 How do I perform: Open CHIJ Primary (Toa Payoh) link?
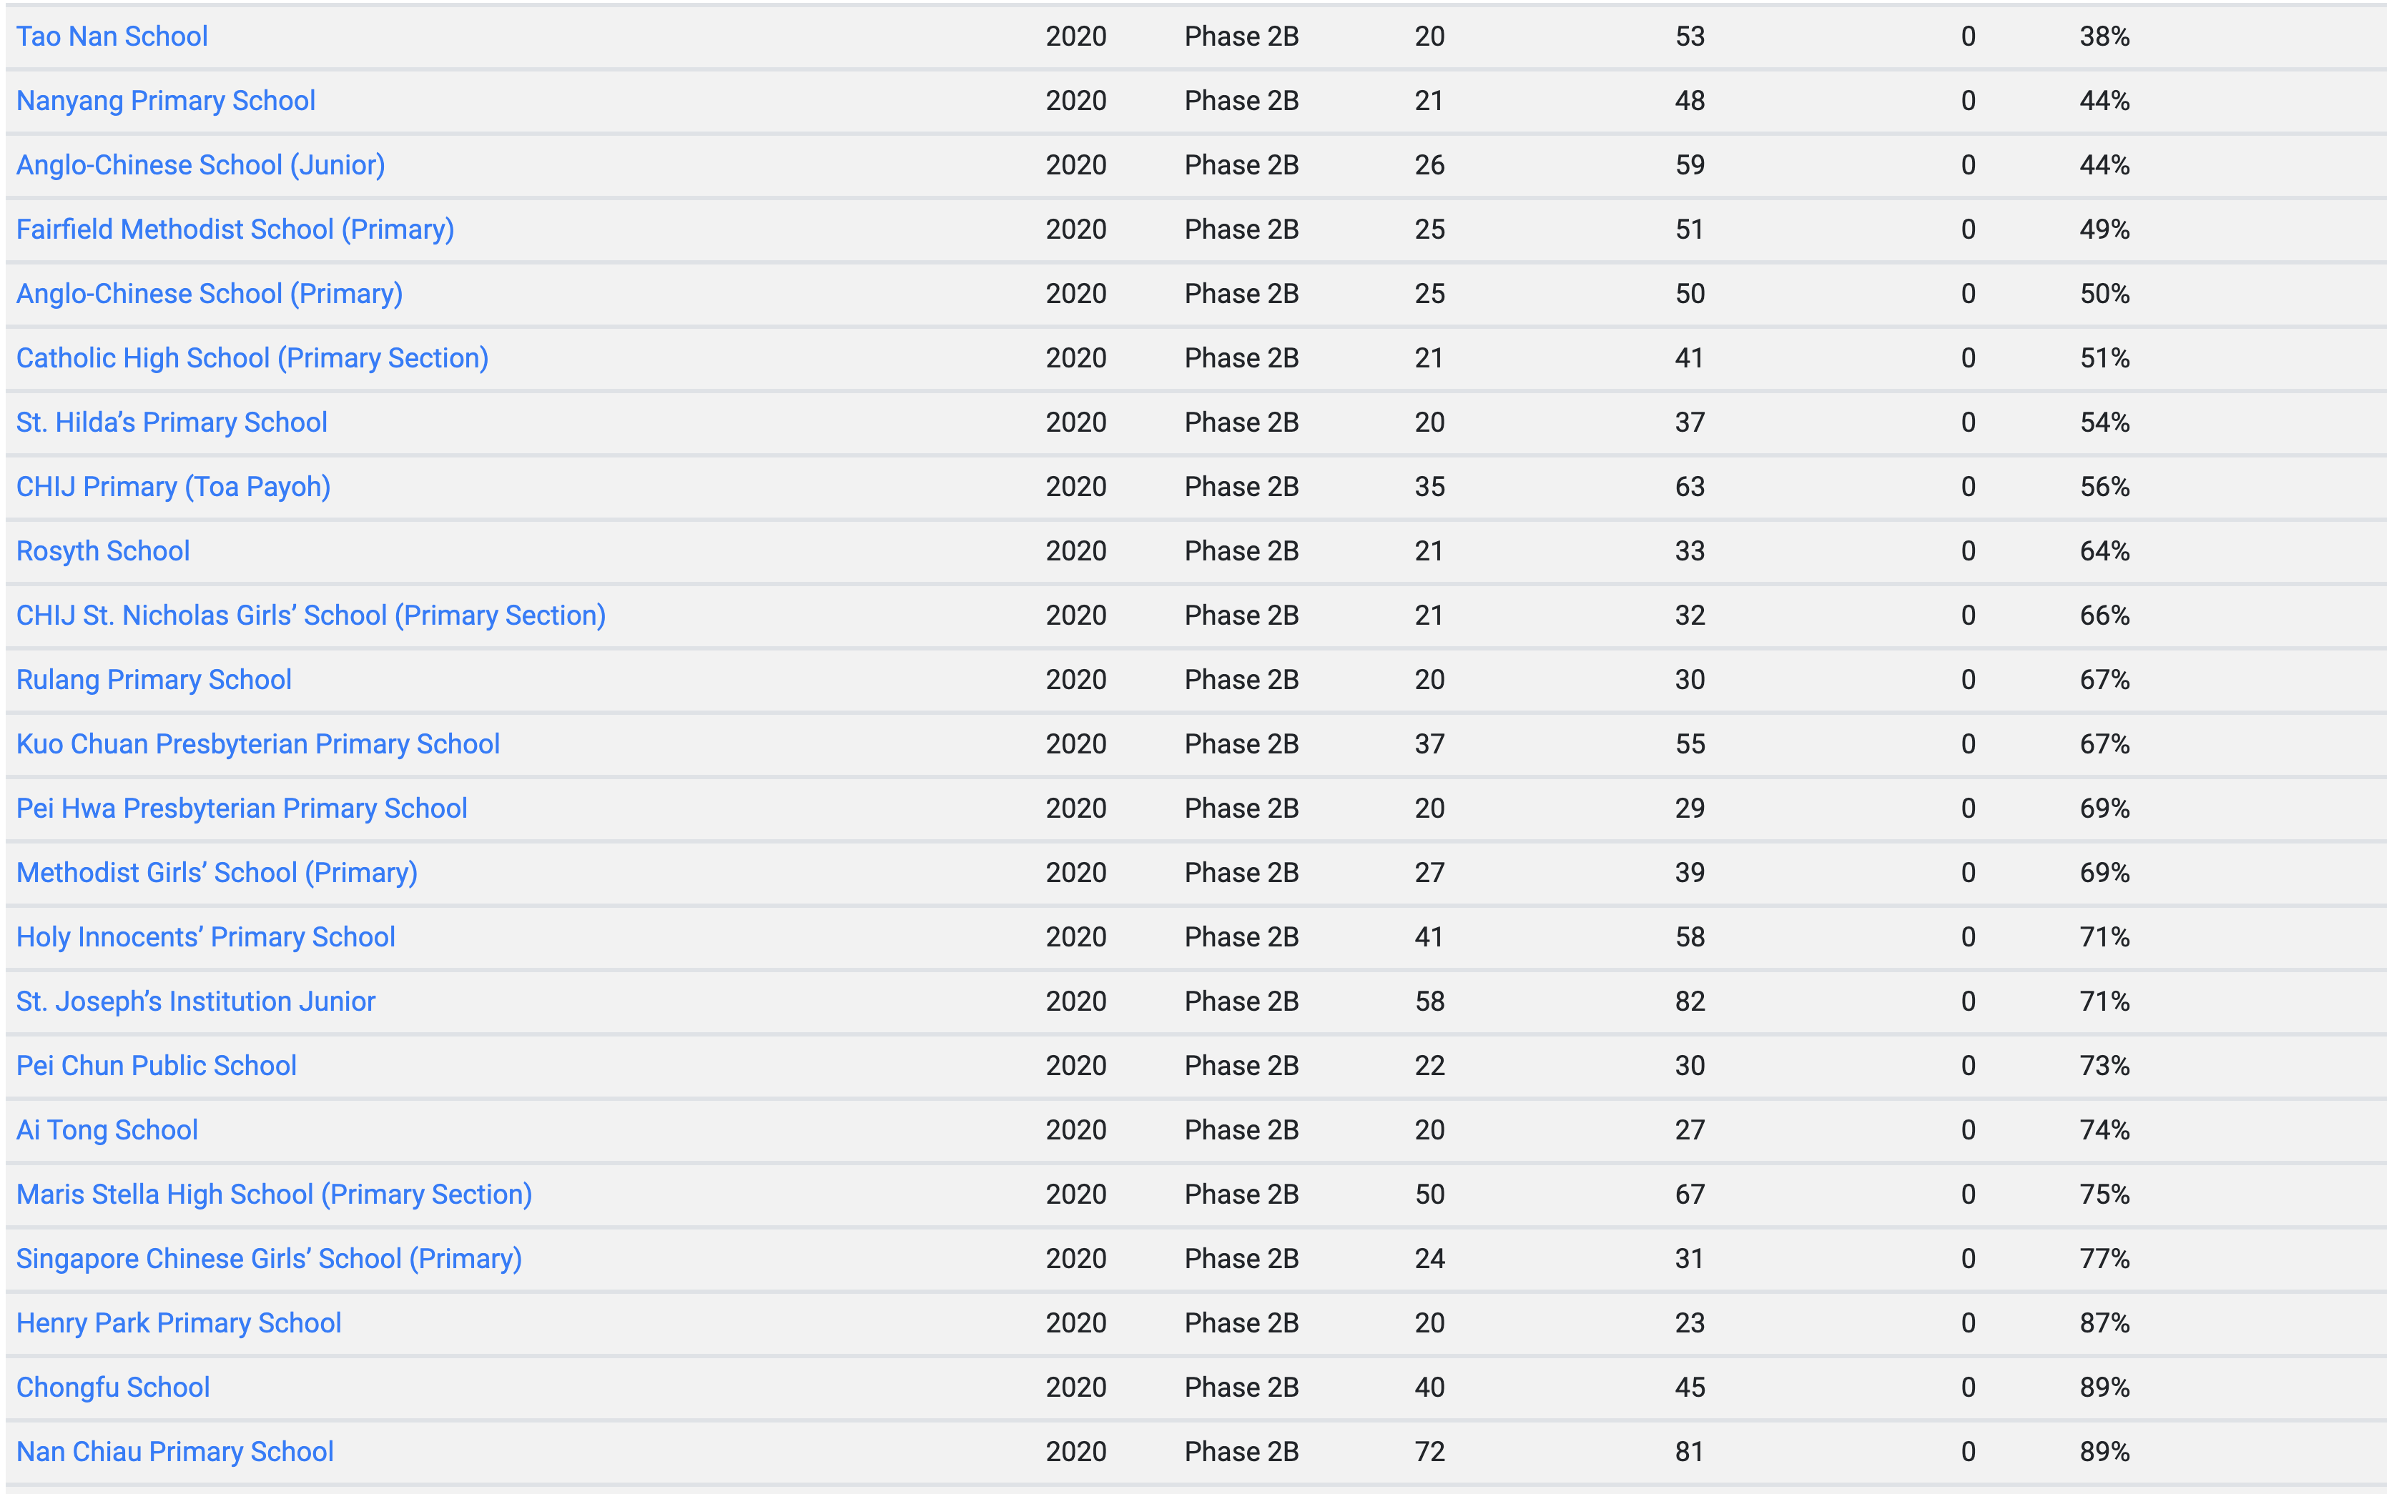173,486
